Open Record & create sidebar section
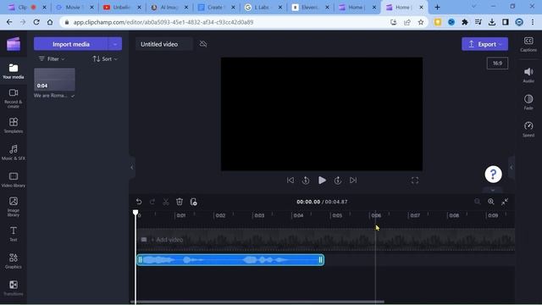 (x=14, y=98)
